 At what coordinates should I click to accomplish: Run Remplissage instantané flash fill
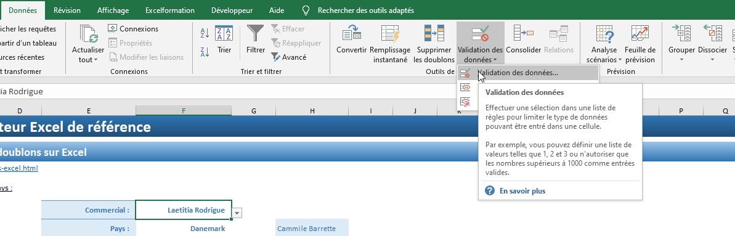click(x=390, y=44)
